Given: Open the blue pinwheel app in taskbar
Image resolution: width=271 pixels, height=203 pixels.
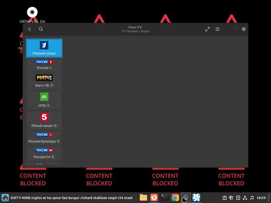Looking at the screenshot, I should (x=196, y=197).
